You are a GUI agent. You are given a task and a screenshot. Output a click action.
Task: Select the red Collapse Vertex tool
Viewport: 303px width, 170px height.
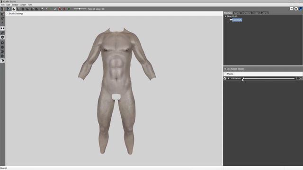pos(60,9)
